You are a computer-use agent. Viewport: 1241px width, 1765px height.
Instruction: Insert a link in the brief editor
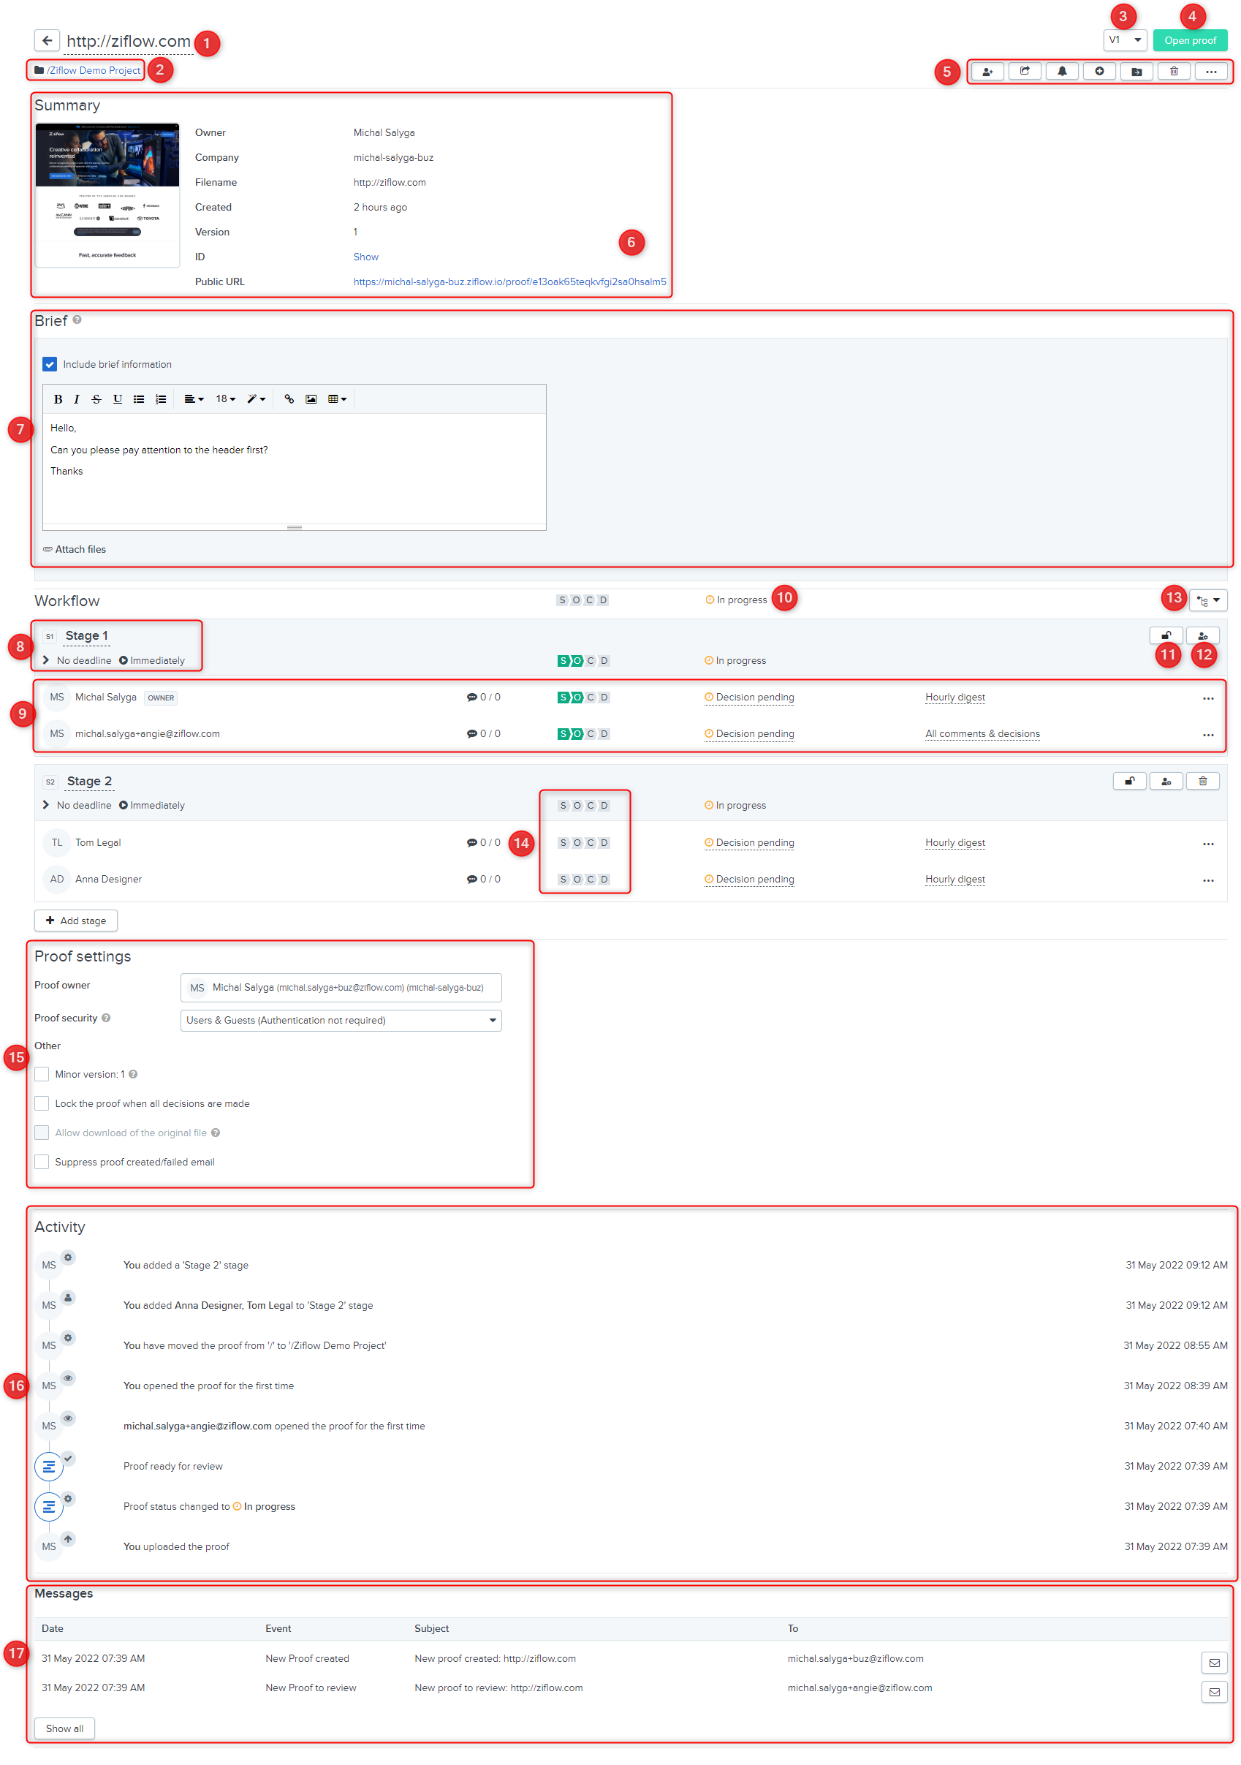[x=289, y=399]
